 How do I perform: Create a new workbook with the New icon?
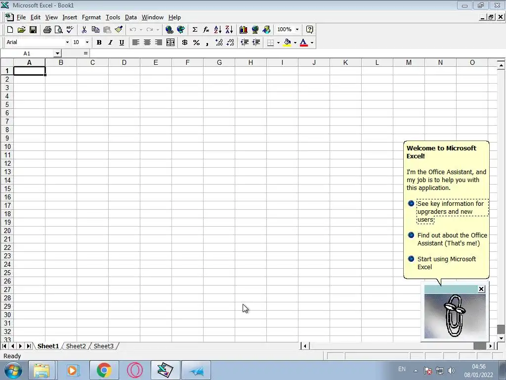tap(10, 30)
